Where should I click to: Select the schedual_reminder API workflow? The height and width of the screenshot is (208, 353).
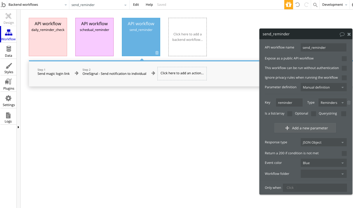coord(94,37)
